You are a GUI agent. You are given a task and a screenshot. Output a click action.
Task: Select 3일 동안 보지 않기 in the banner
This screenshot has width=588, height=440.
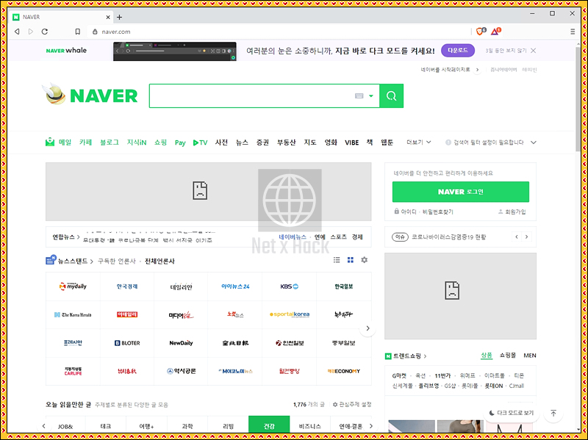pos(506,51)
